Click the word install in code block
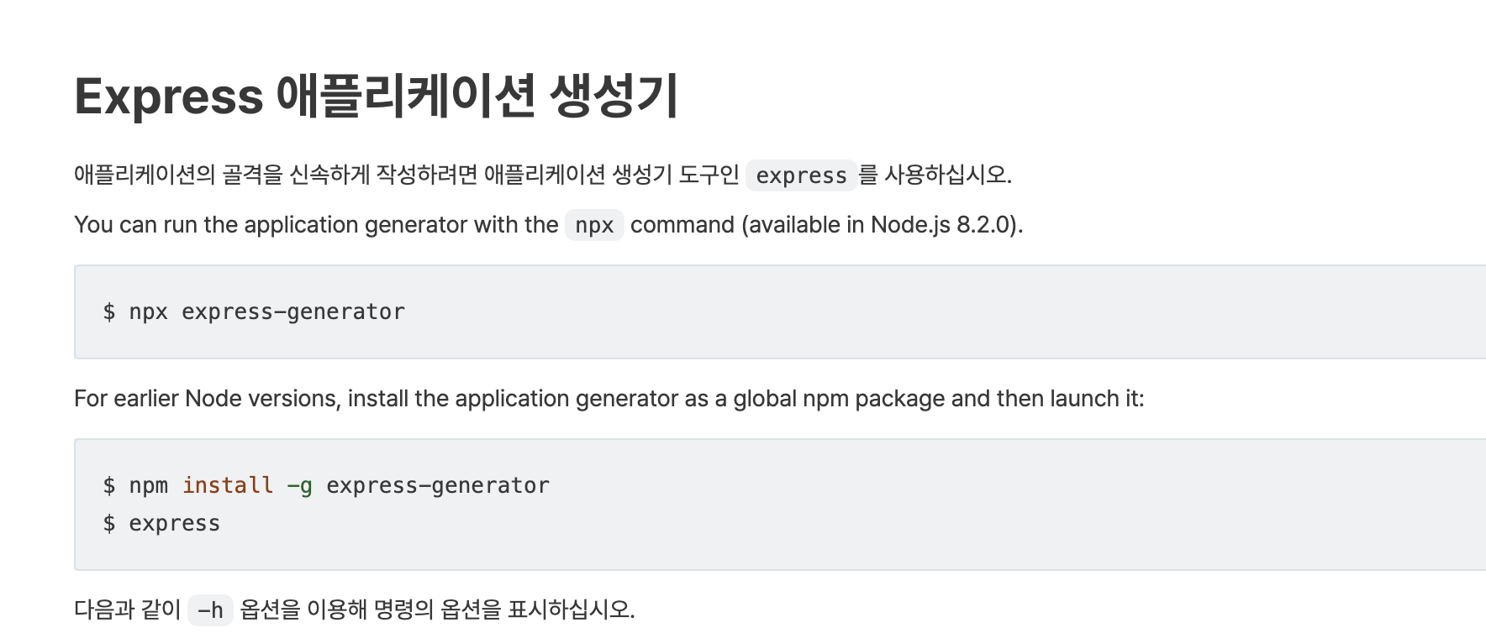The height and width of the screenshot is (633, 1486). click(228, 485)
